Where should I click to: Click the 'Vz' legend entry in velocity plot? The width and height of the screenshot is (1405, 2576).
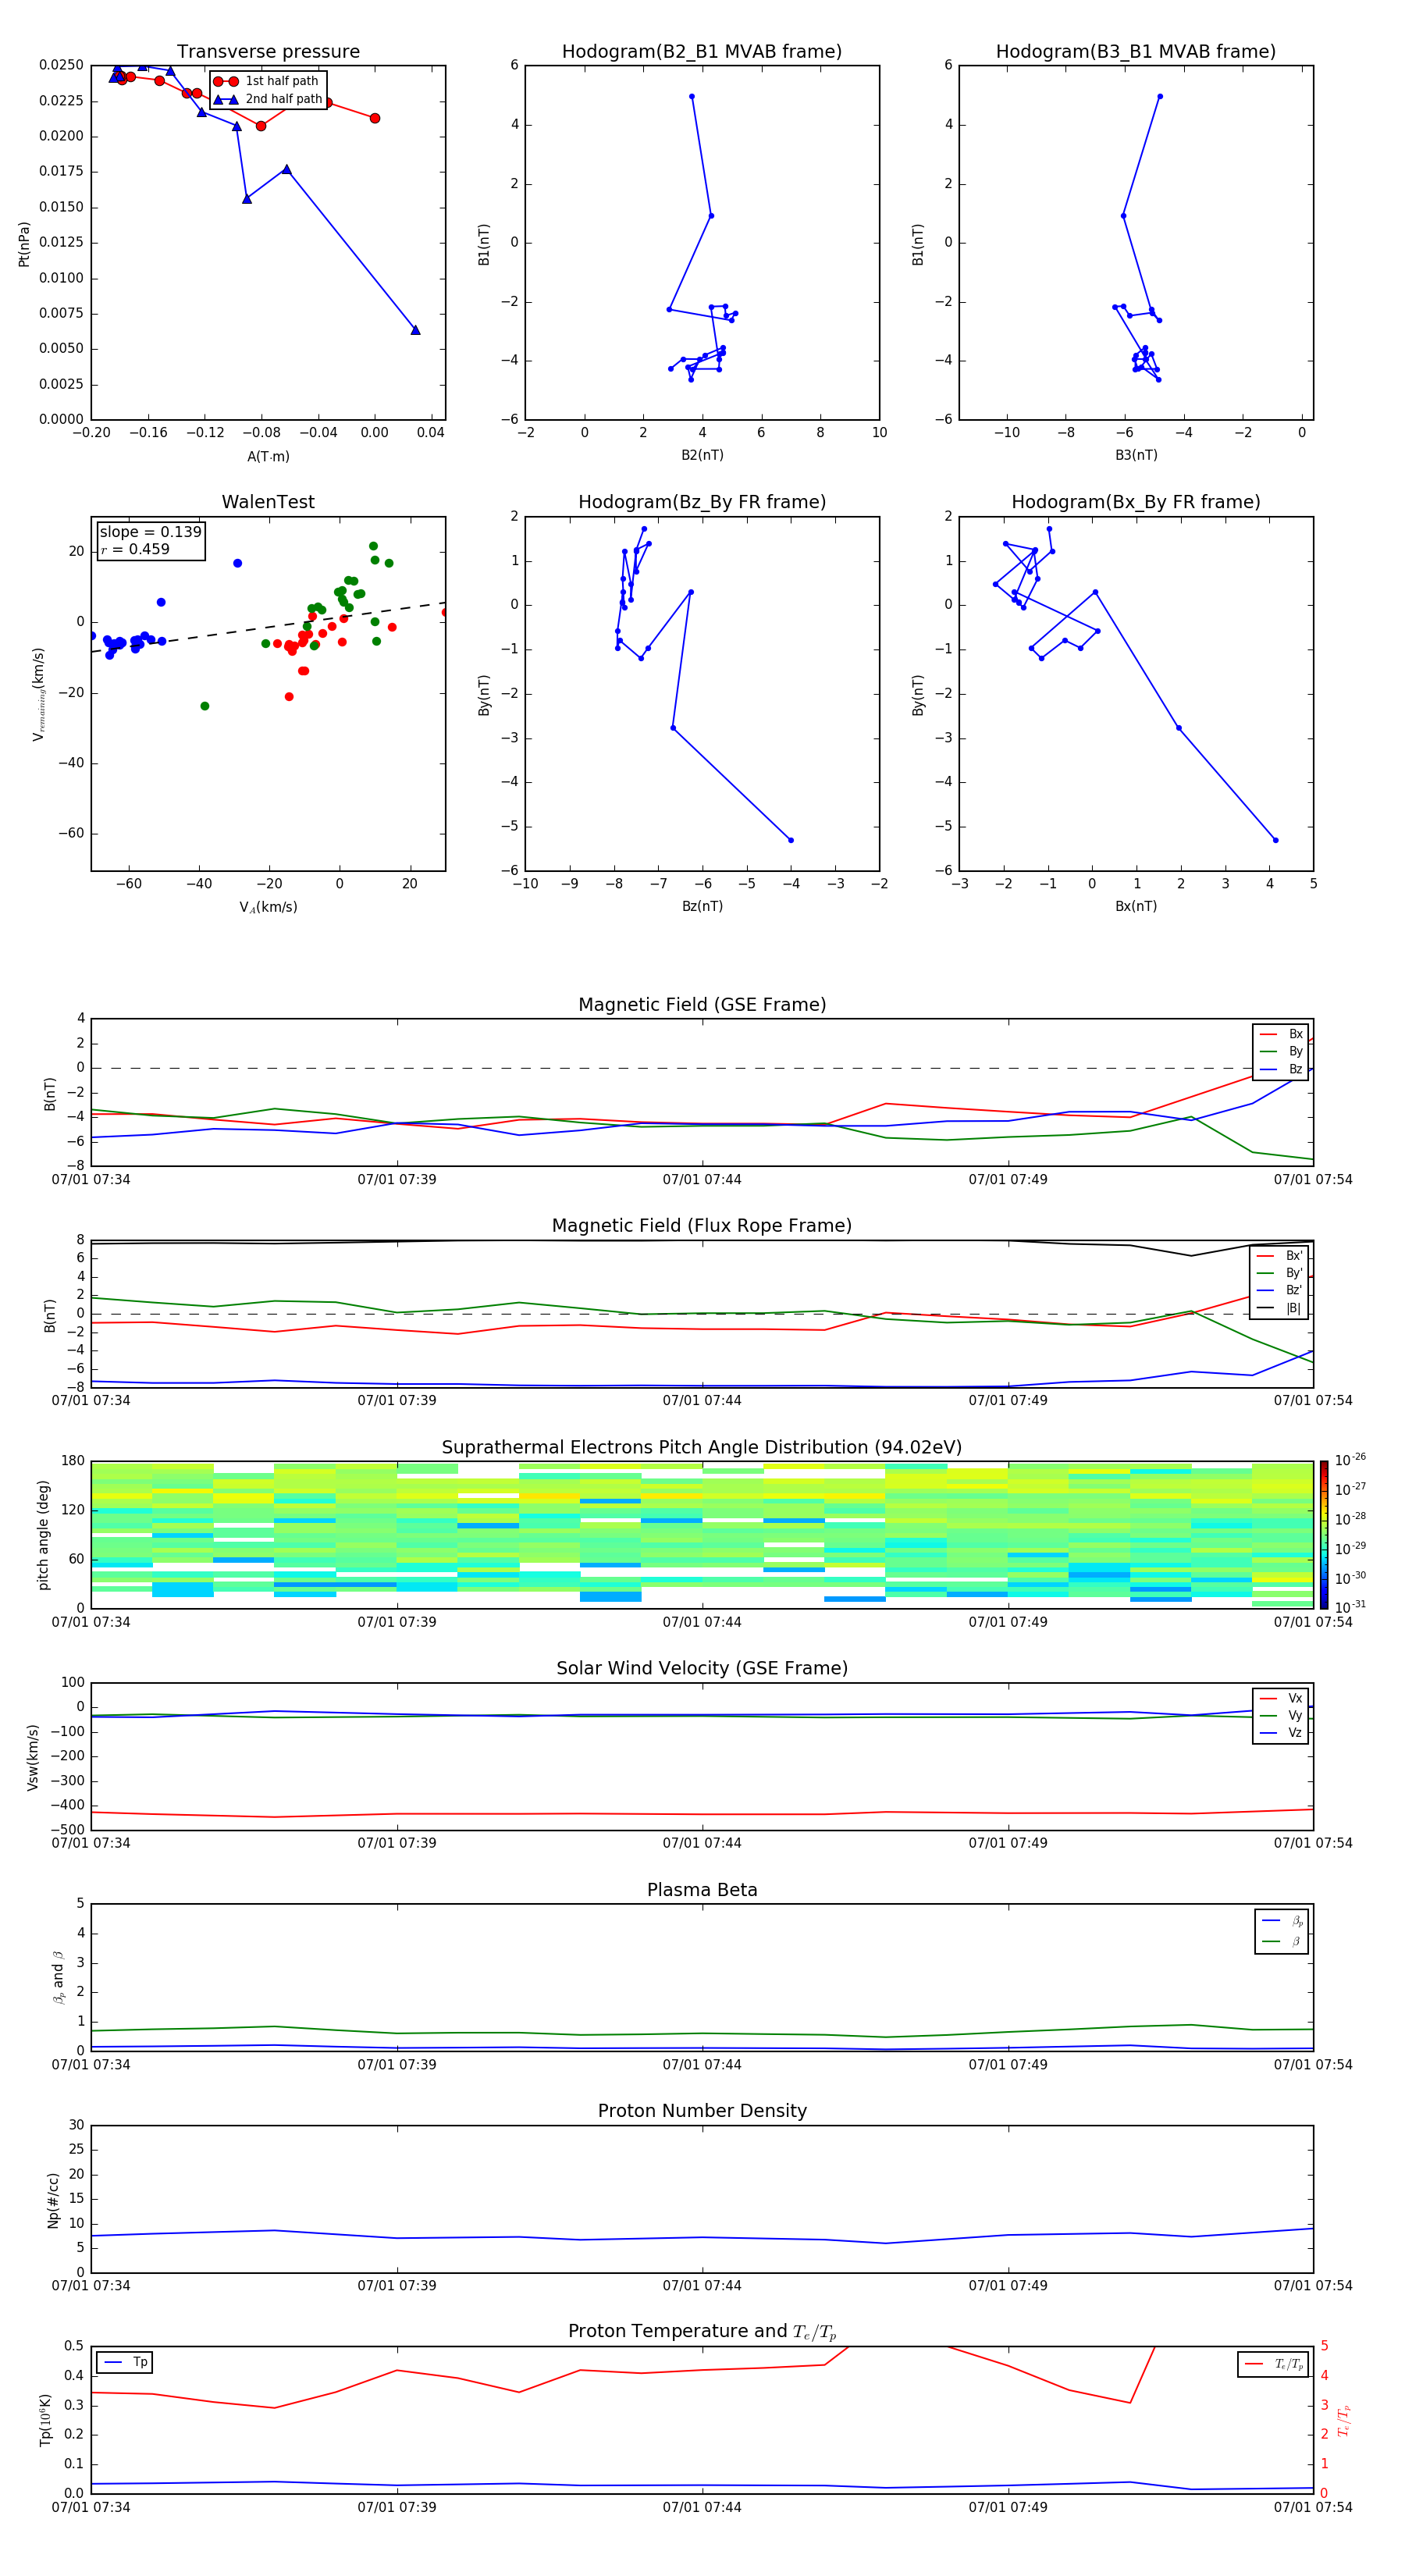(1281, 1733)
